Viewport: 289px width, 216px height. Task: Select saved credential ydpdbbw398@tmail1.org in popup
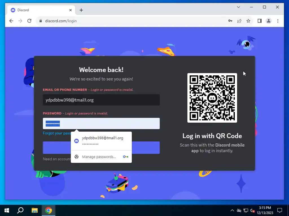(x=101, y=141)
